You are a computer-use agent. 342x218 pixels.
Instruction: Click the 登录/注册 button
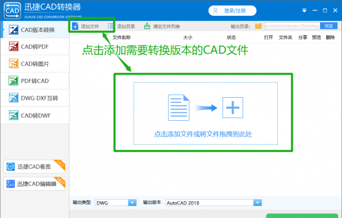(x=232, y=11)
